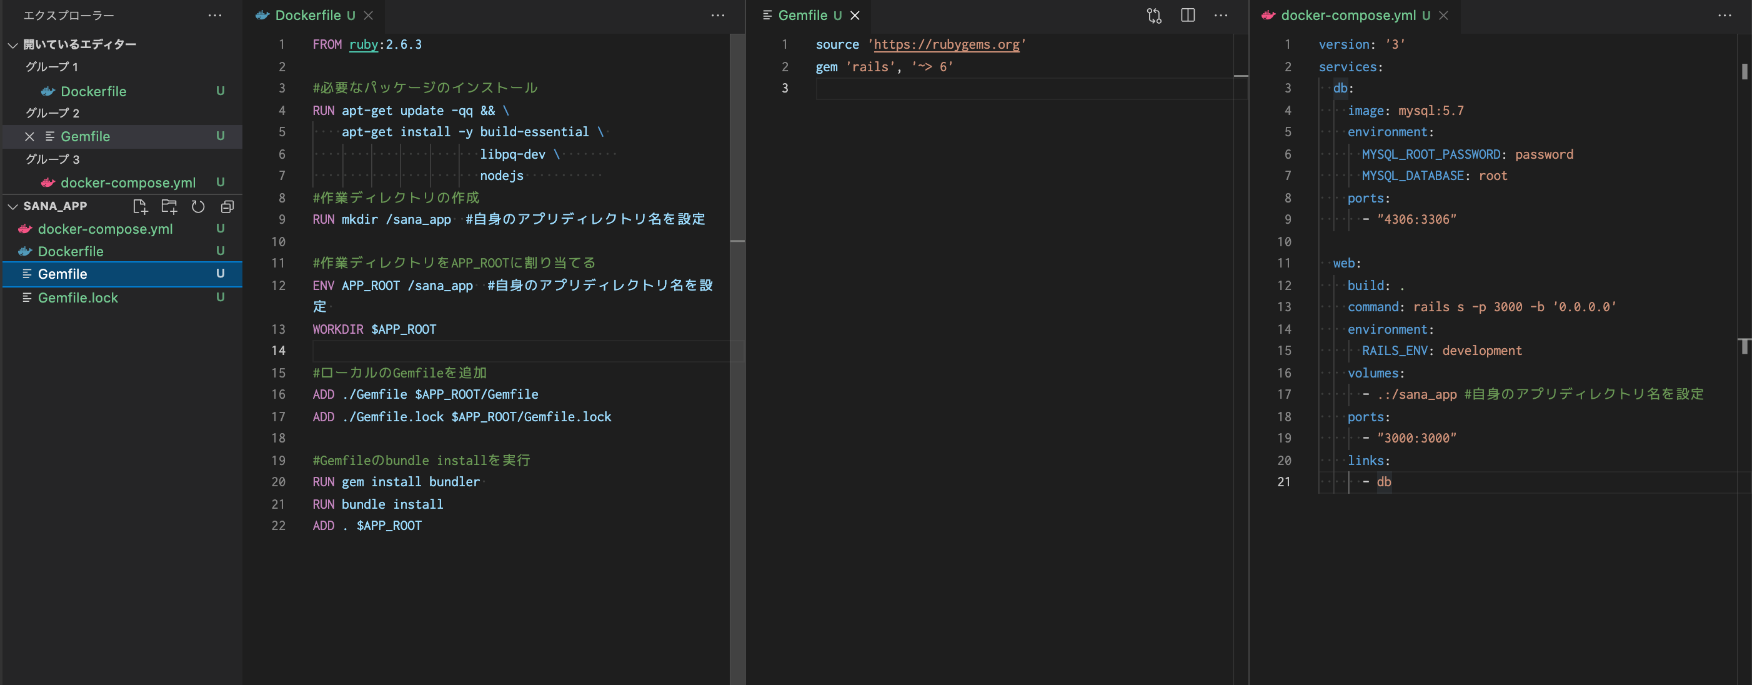This screenshot has height=685, width=1752.
Task: Open more actions for docker-compose.yml editor group
Action: (1725, 15)
